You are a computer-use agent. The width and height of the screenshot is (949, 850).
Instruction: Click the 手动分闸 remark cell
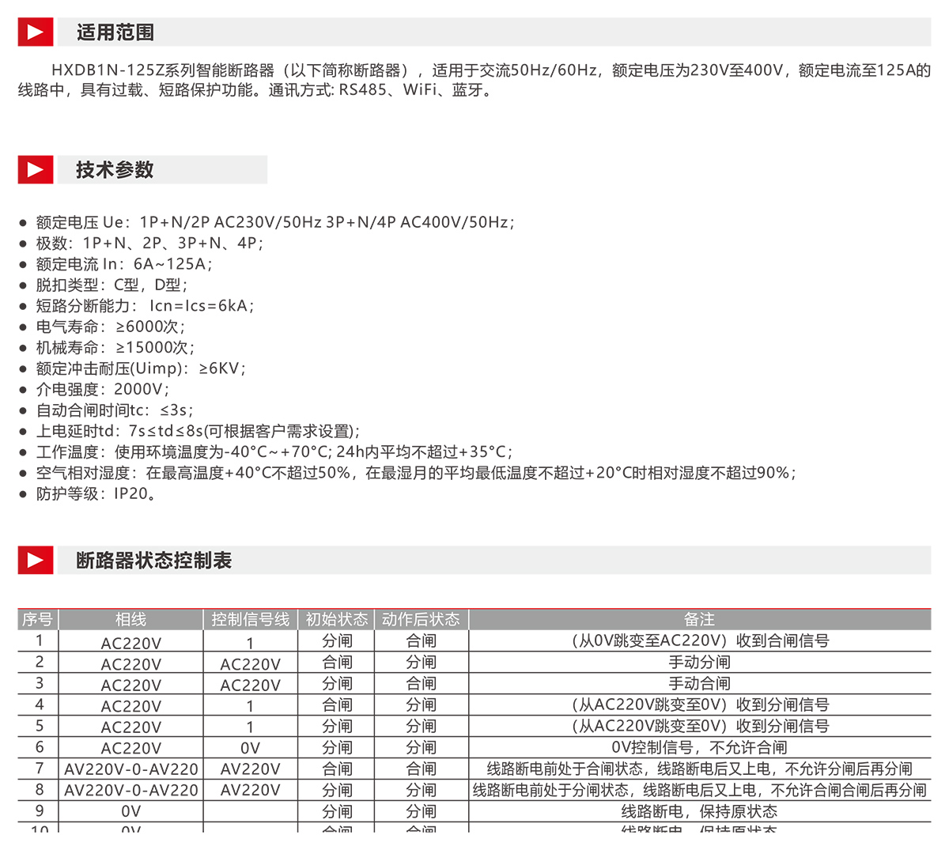(x=699, y=663)
